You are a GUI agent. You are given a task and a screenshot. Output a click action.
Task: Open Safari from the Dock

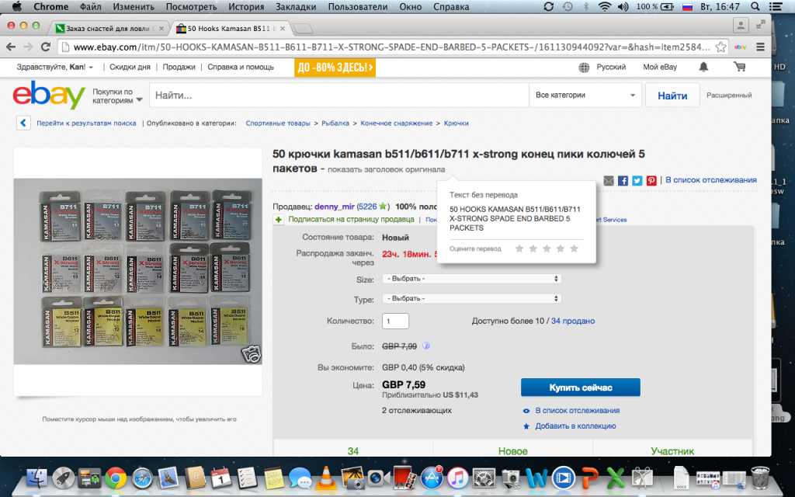142,478
